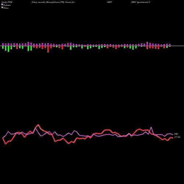Click the 'BRT' ticker symbol in header

click(x=110, y=2)
